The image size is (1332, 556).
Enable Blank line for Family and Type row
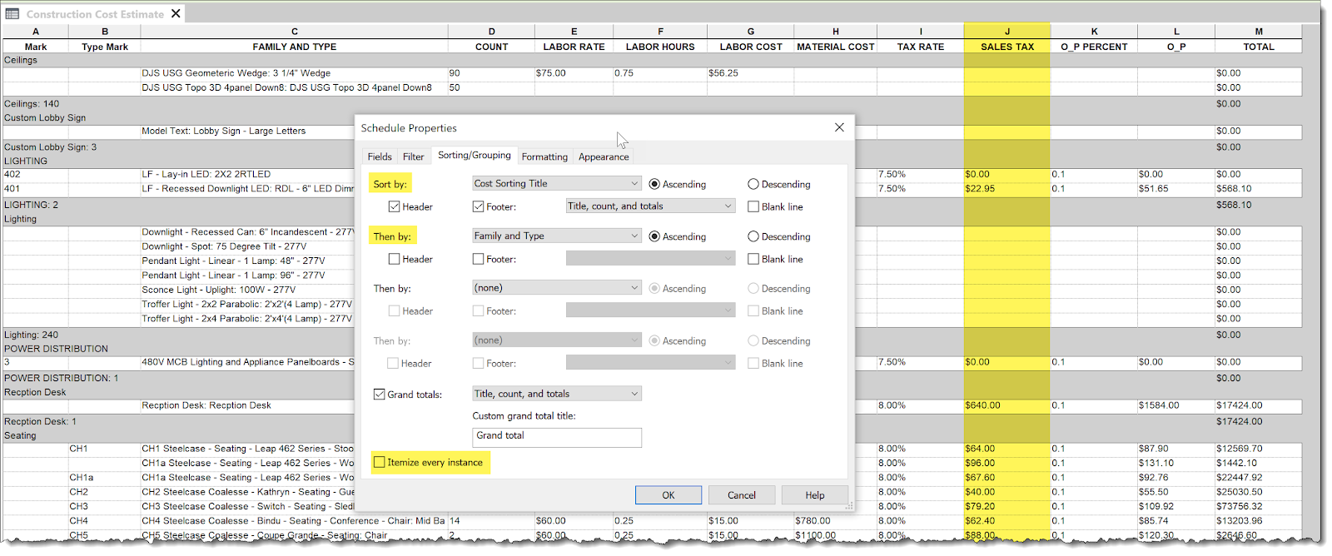point(753,259)
